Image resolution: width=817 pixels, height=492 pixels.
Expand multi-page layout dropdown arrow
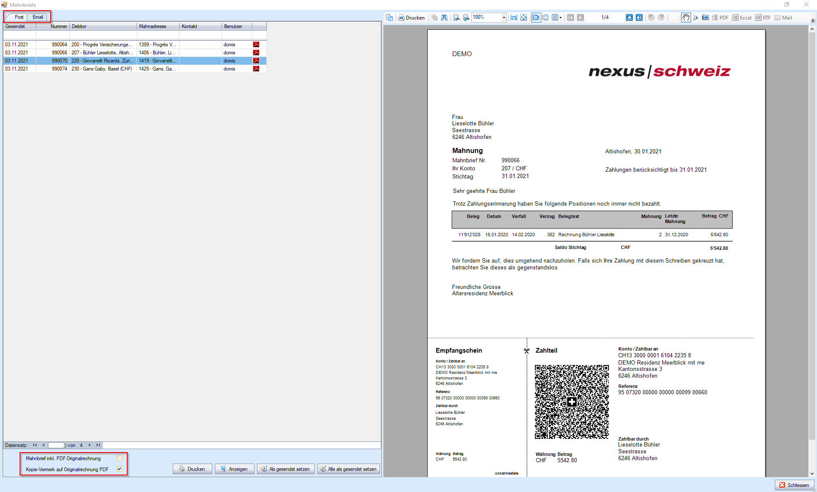[560, 17]
